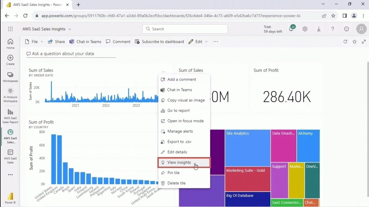Open the browser side panel icon
The height and width of the screenshot is (207, 369).
[x=344, y=16]
